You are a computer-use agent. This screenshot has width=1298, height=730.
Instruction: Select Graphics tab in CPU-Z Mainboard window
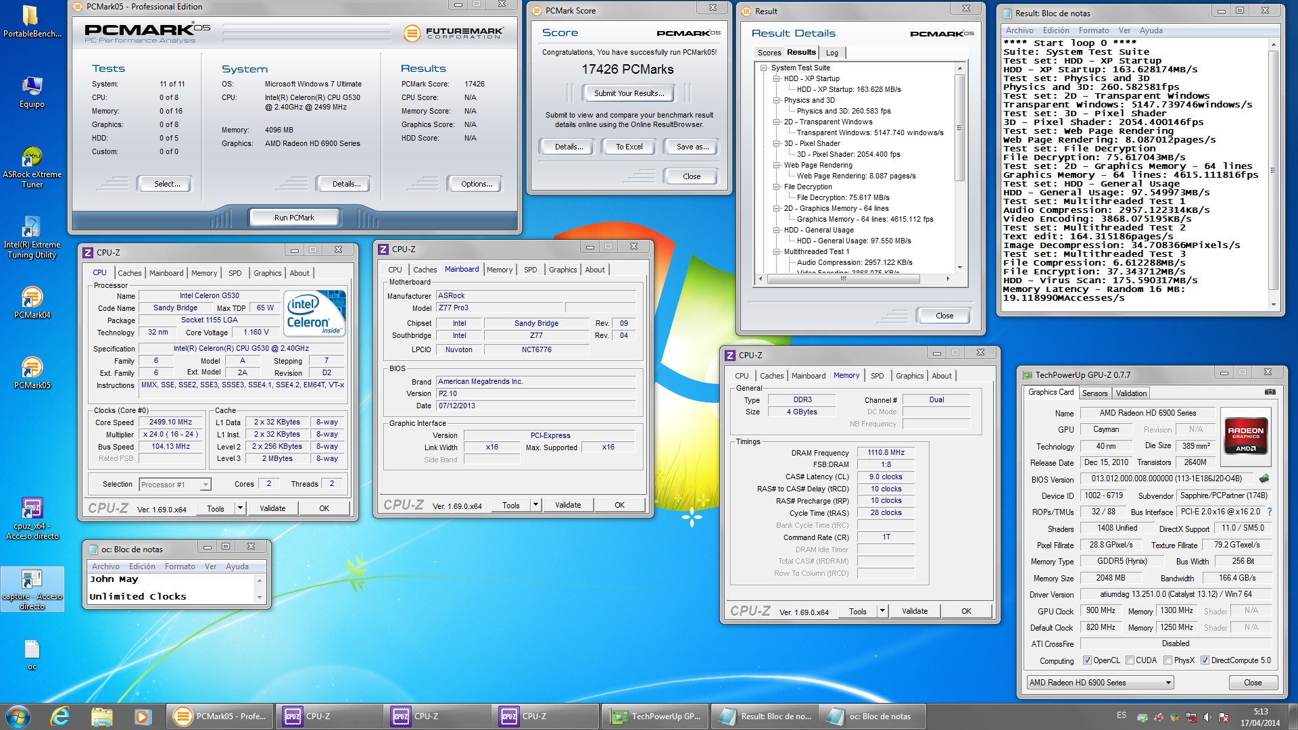pos(562,270)
